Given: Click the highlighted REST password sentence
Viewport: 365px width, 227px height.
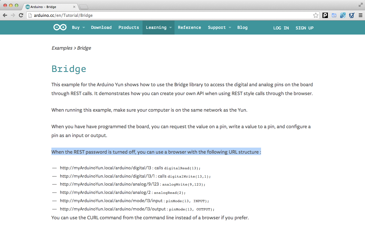Looking at the screenshot, I should coord(156,152).
